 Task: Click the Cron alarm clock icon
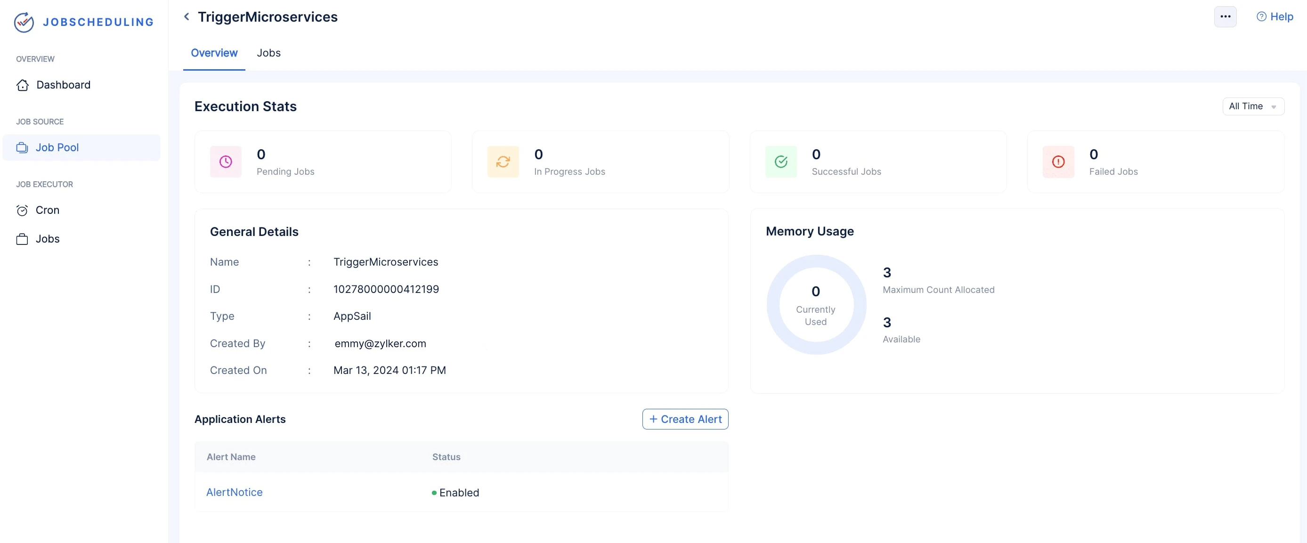coord(22,210)
